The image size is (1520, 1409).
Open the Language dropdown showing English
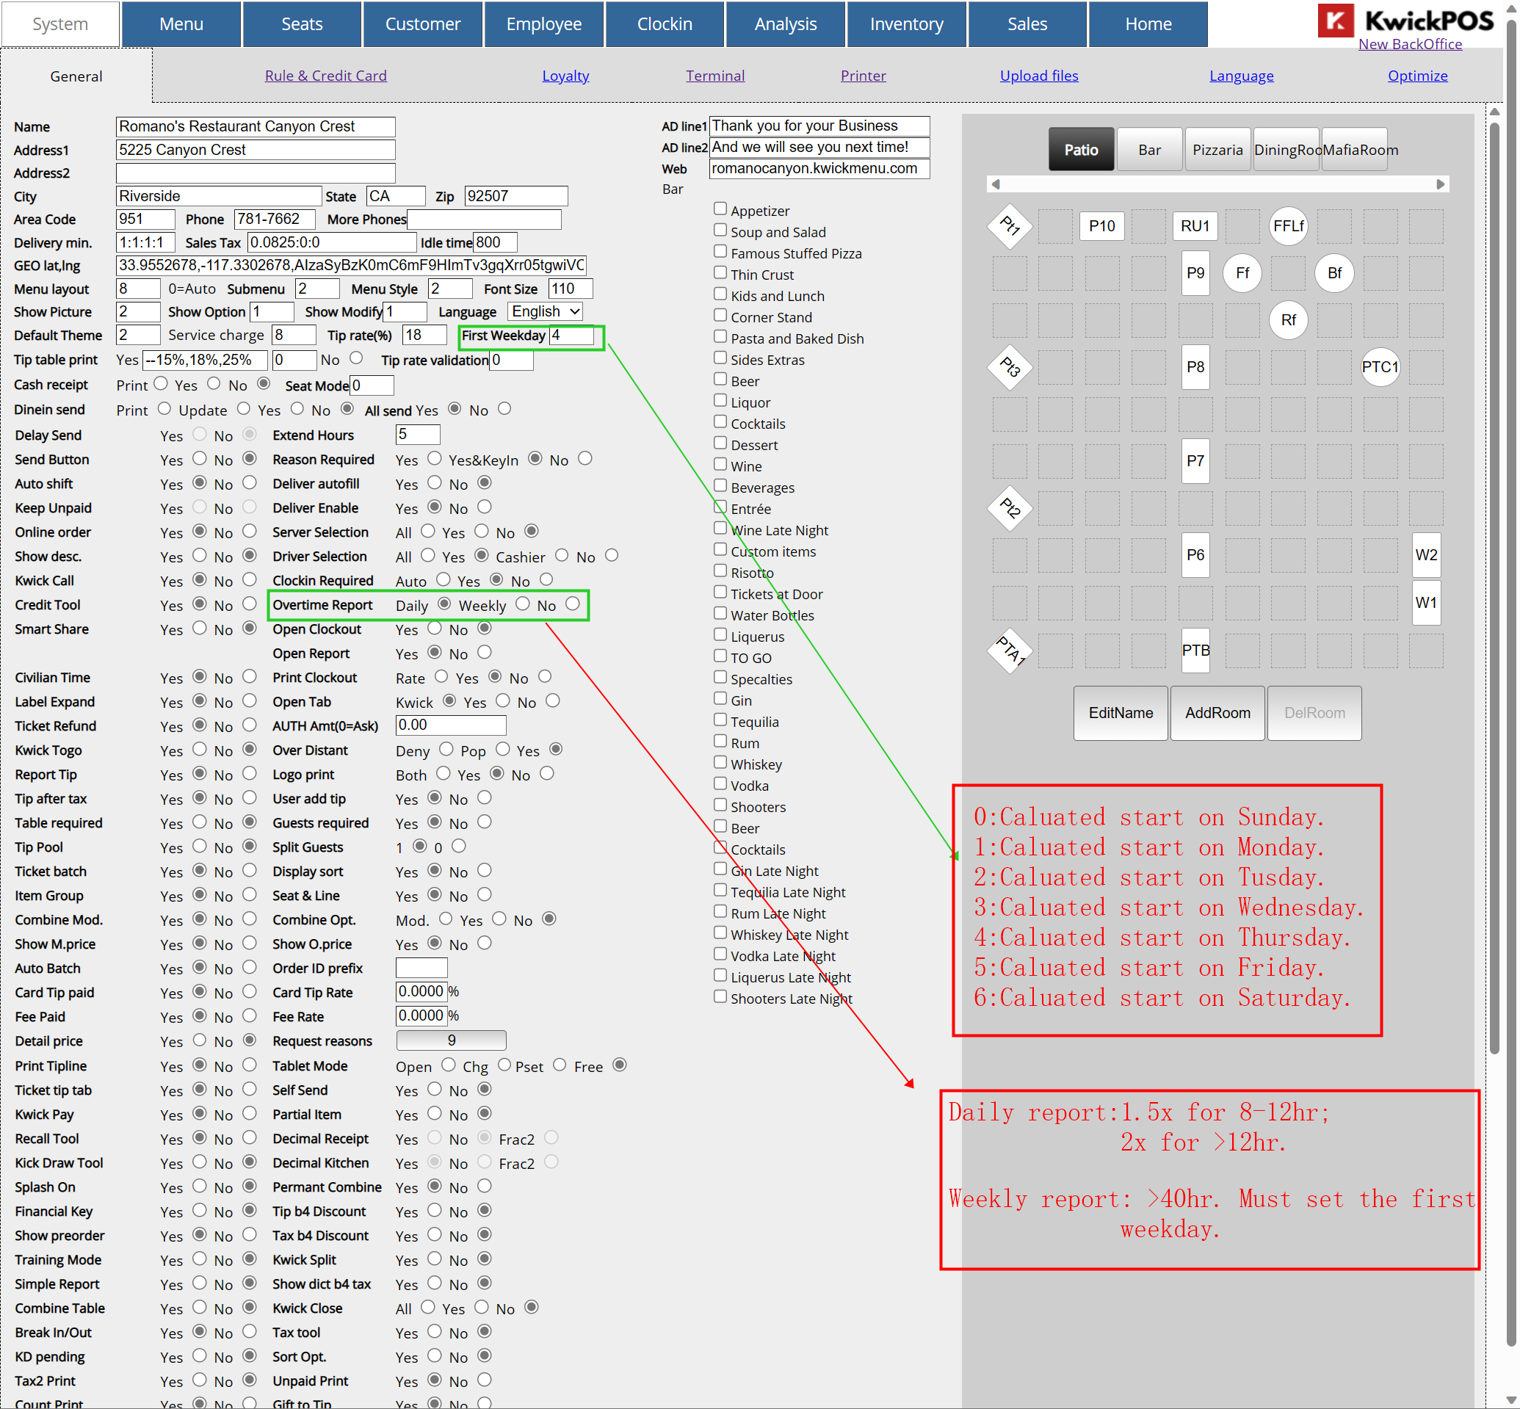point(546,311)
